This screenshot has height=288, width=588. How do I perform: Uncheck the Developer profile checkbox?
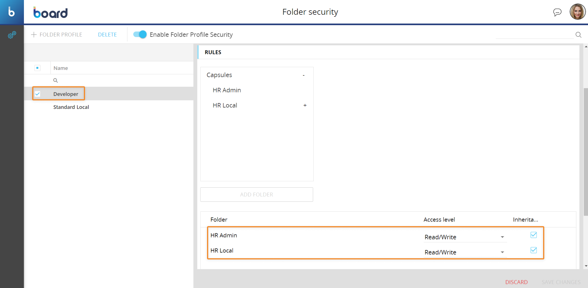[38, 94]
